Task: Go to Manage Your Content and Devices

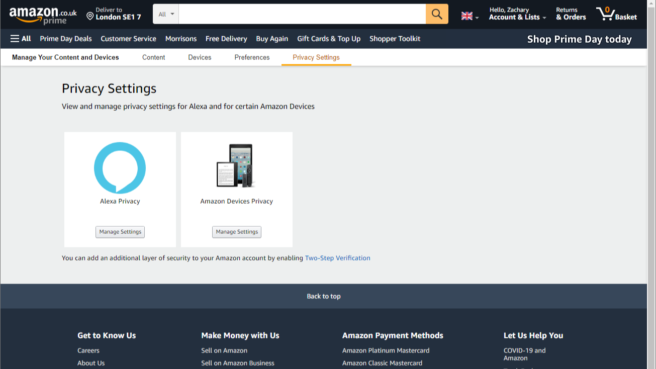Action: tap(65, 57)
